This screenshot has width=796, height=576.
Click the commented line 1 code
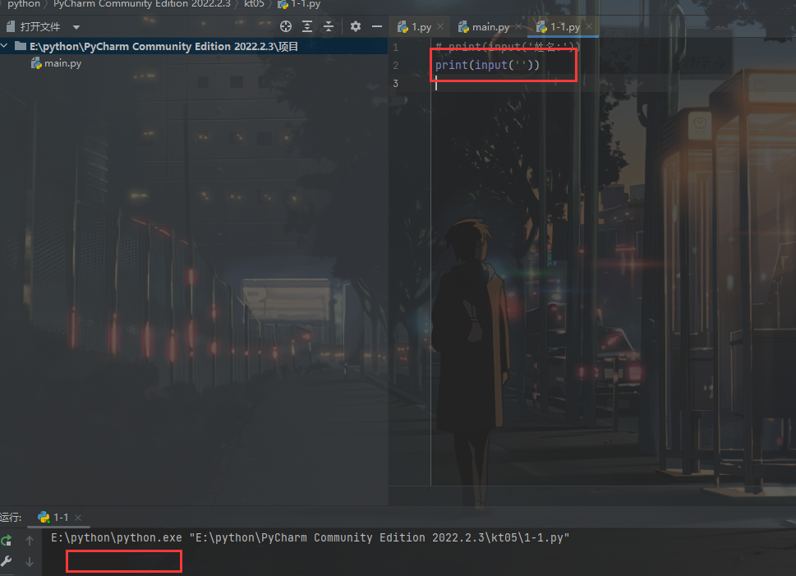507,47
